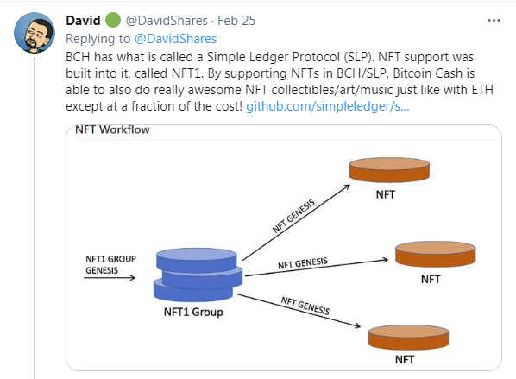Click the steep upward NFT GENESIS label
This screenshot has width=516, height=379.
(293, 216)
